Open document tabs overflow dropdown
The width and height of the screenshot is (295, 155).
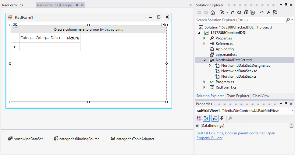pyautogui.click(x=190, y=5)
